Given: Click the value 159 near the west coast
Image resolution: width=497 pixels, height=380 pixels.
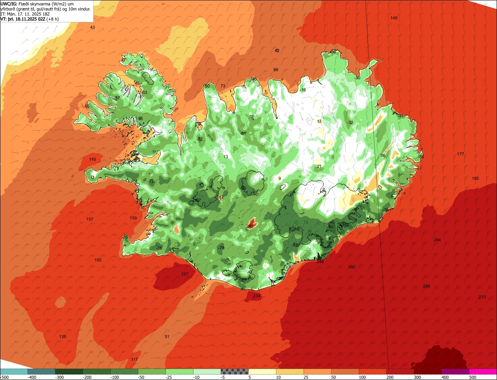Looking at the screenshot, I should pos(133,218).
